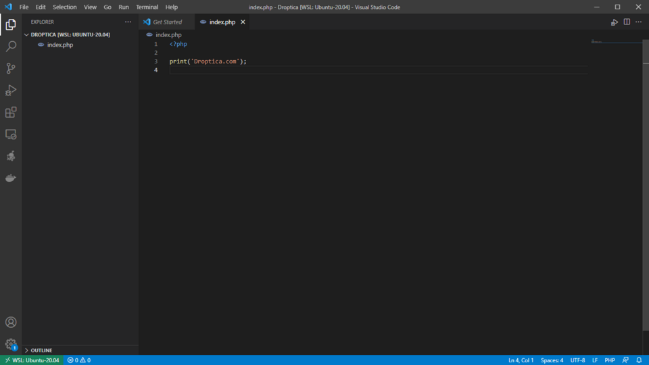This screenshot has width=649, height=365.
Task: Open the File menu
Action: 24,7
